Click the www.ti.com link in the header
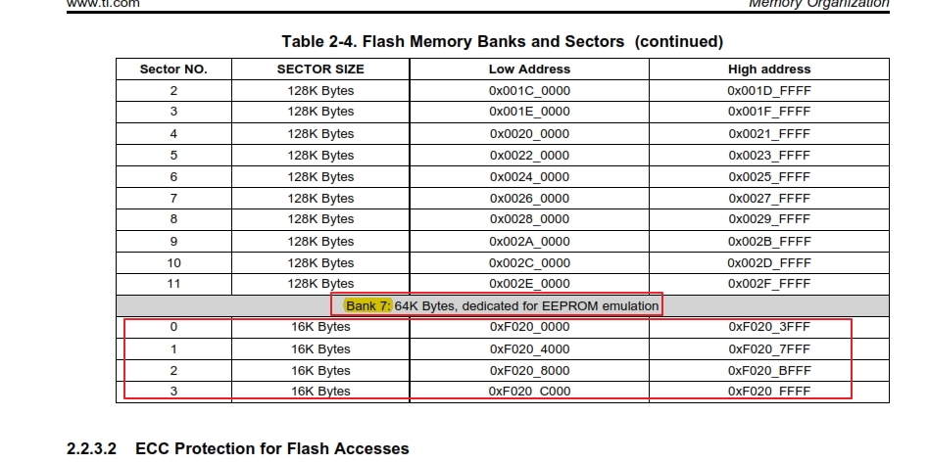Image resolution: width=928 pixels, height=463 pixels. (x=102, y=4)
